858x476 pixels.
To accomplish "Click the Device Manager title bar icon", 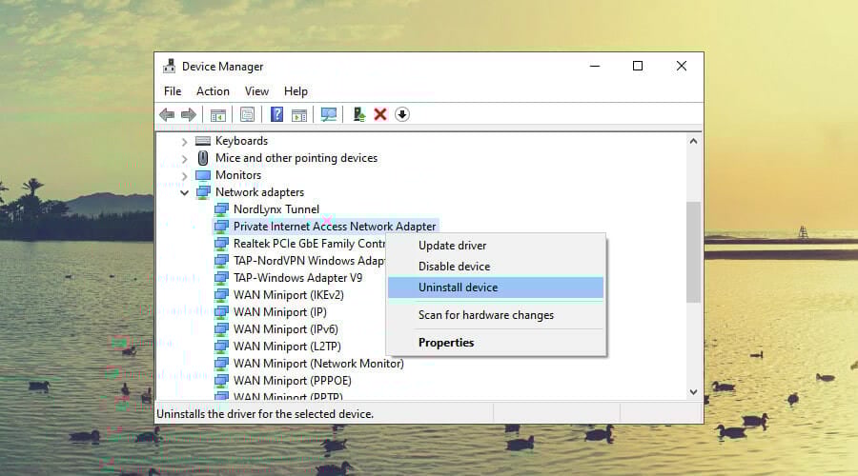I will [x=169, y=66].
